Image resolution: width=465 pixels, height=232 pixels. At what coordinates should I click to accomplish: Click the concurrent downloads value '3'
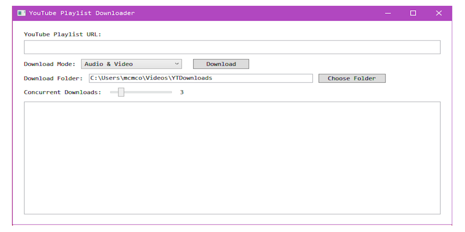tap(182, 92)
